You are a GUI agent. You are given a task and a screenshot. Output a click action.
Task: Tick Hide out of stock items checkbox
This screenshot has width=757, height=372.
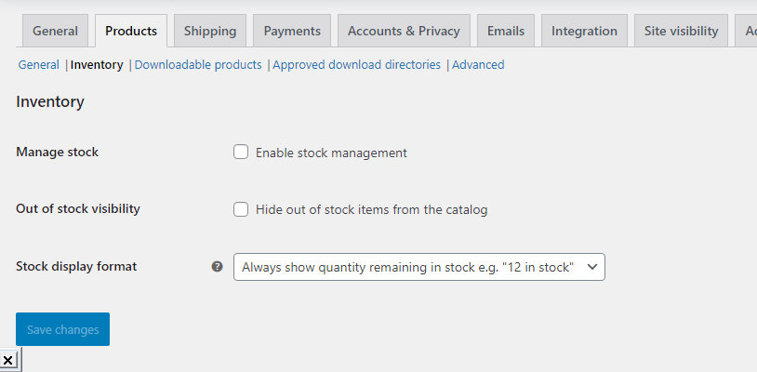pos(241,209)
